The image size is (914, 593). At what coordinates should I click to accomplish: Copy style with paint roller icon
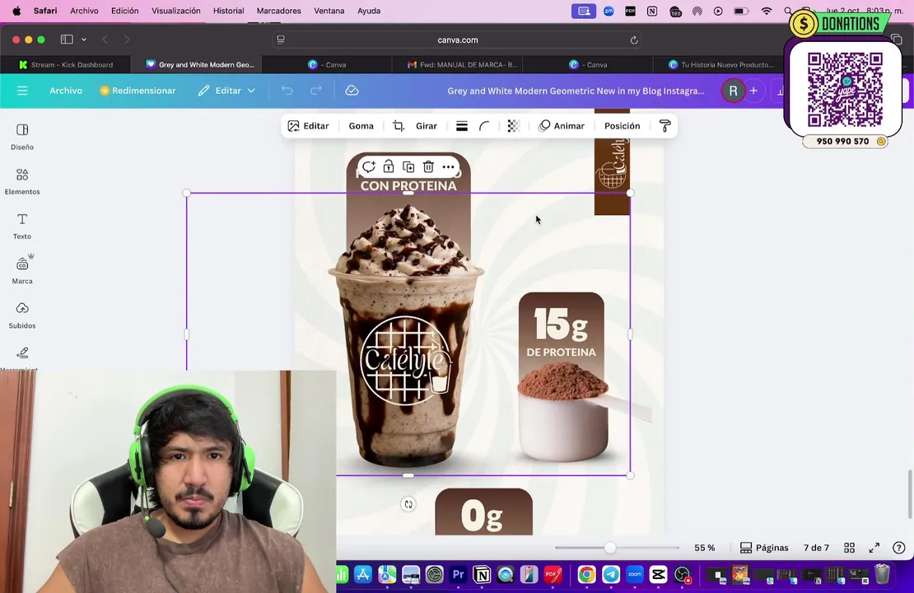[x=665, y=126]
